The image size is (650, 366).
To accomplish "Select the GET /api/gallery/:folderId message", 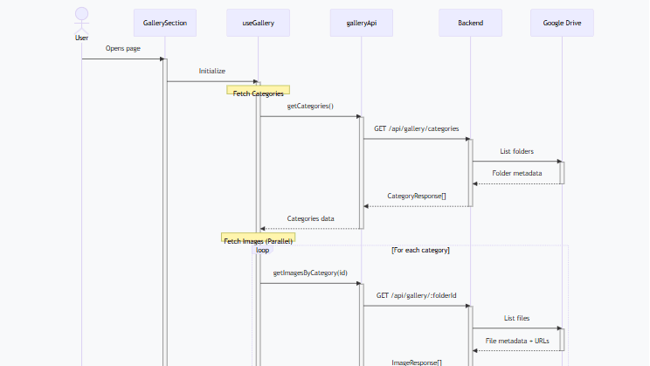I will 416,295.
